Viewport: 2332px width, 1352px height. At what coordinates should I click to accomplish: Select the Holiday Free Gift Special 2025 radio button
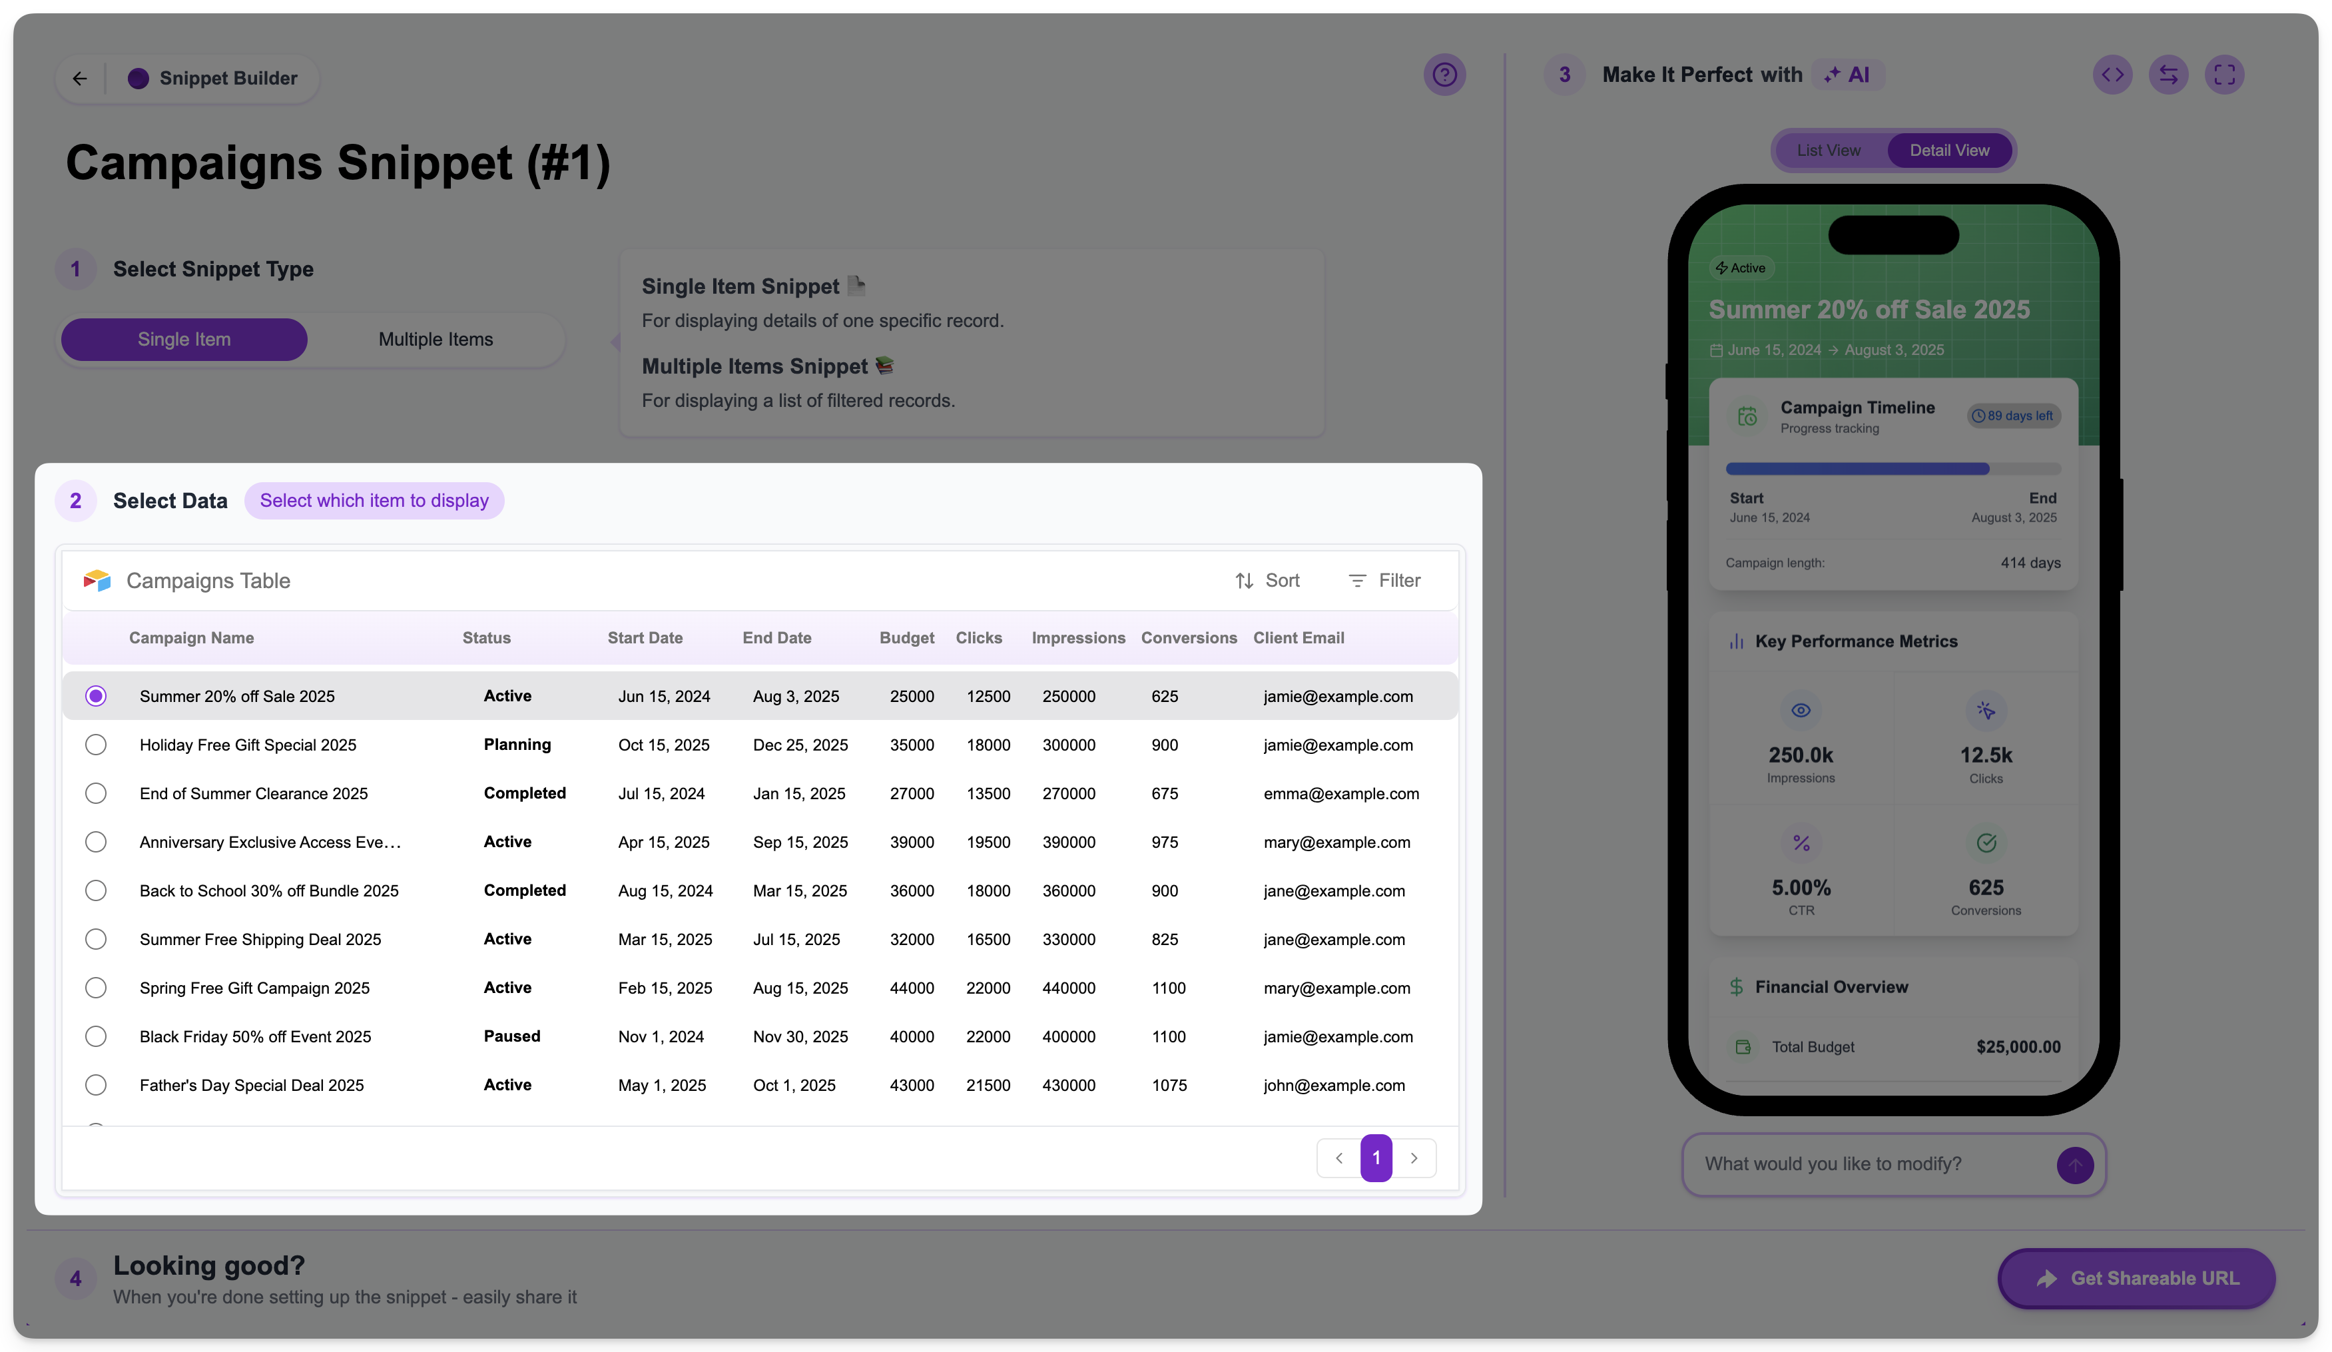[x=95, y=745]
